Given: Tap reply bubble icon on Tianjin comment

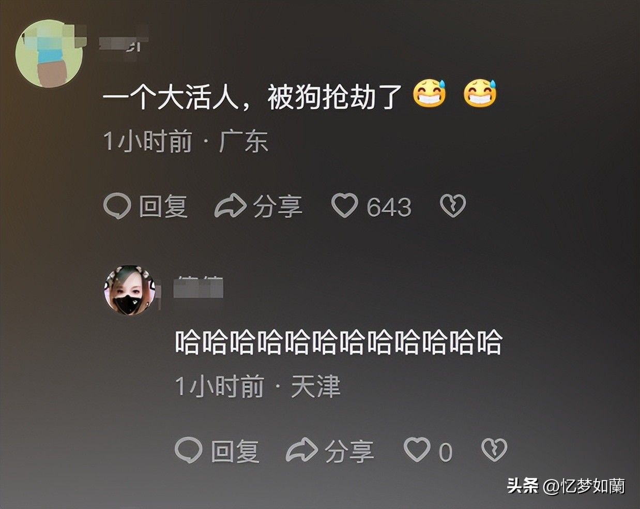Looking at the screenshot, I should [x=188, y=450].
